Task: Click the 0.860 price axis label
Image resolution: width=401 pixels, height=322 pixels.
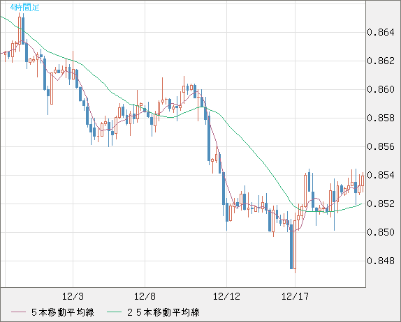Action: click(381, 89)
